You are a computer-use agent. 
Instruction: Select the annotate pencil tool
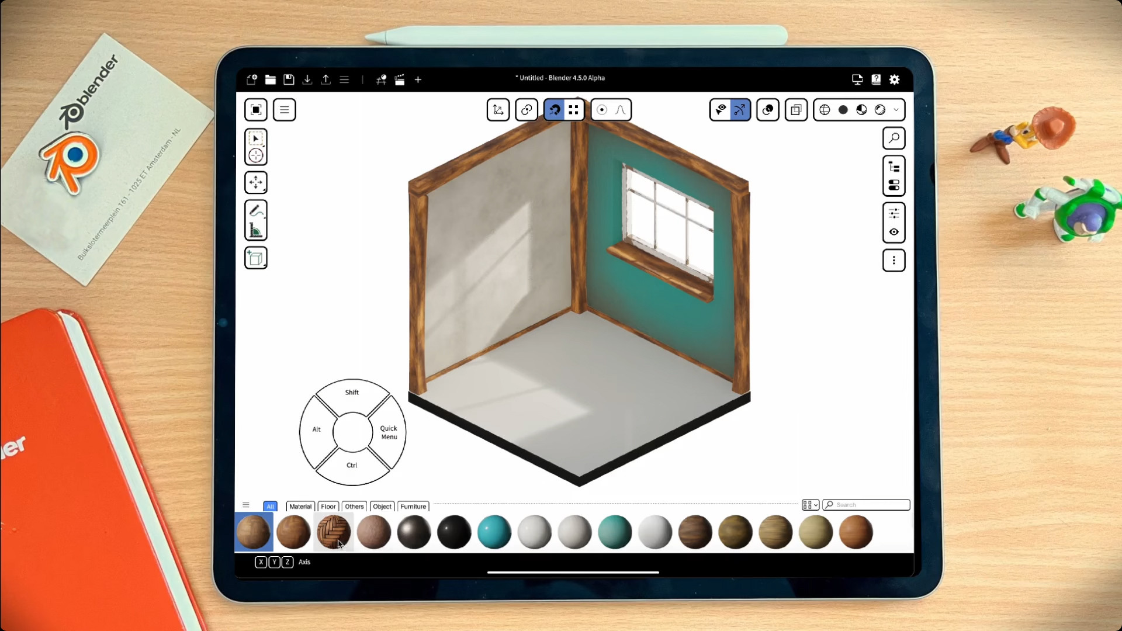(256, 210)
